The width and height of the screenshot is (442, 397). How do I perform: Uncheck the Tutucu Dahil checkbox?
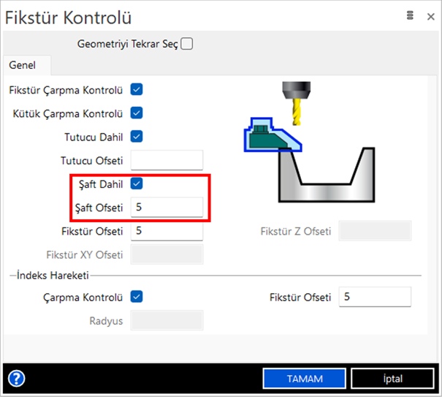[137, 137]
